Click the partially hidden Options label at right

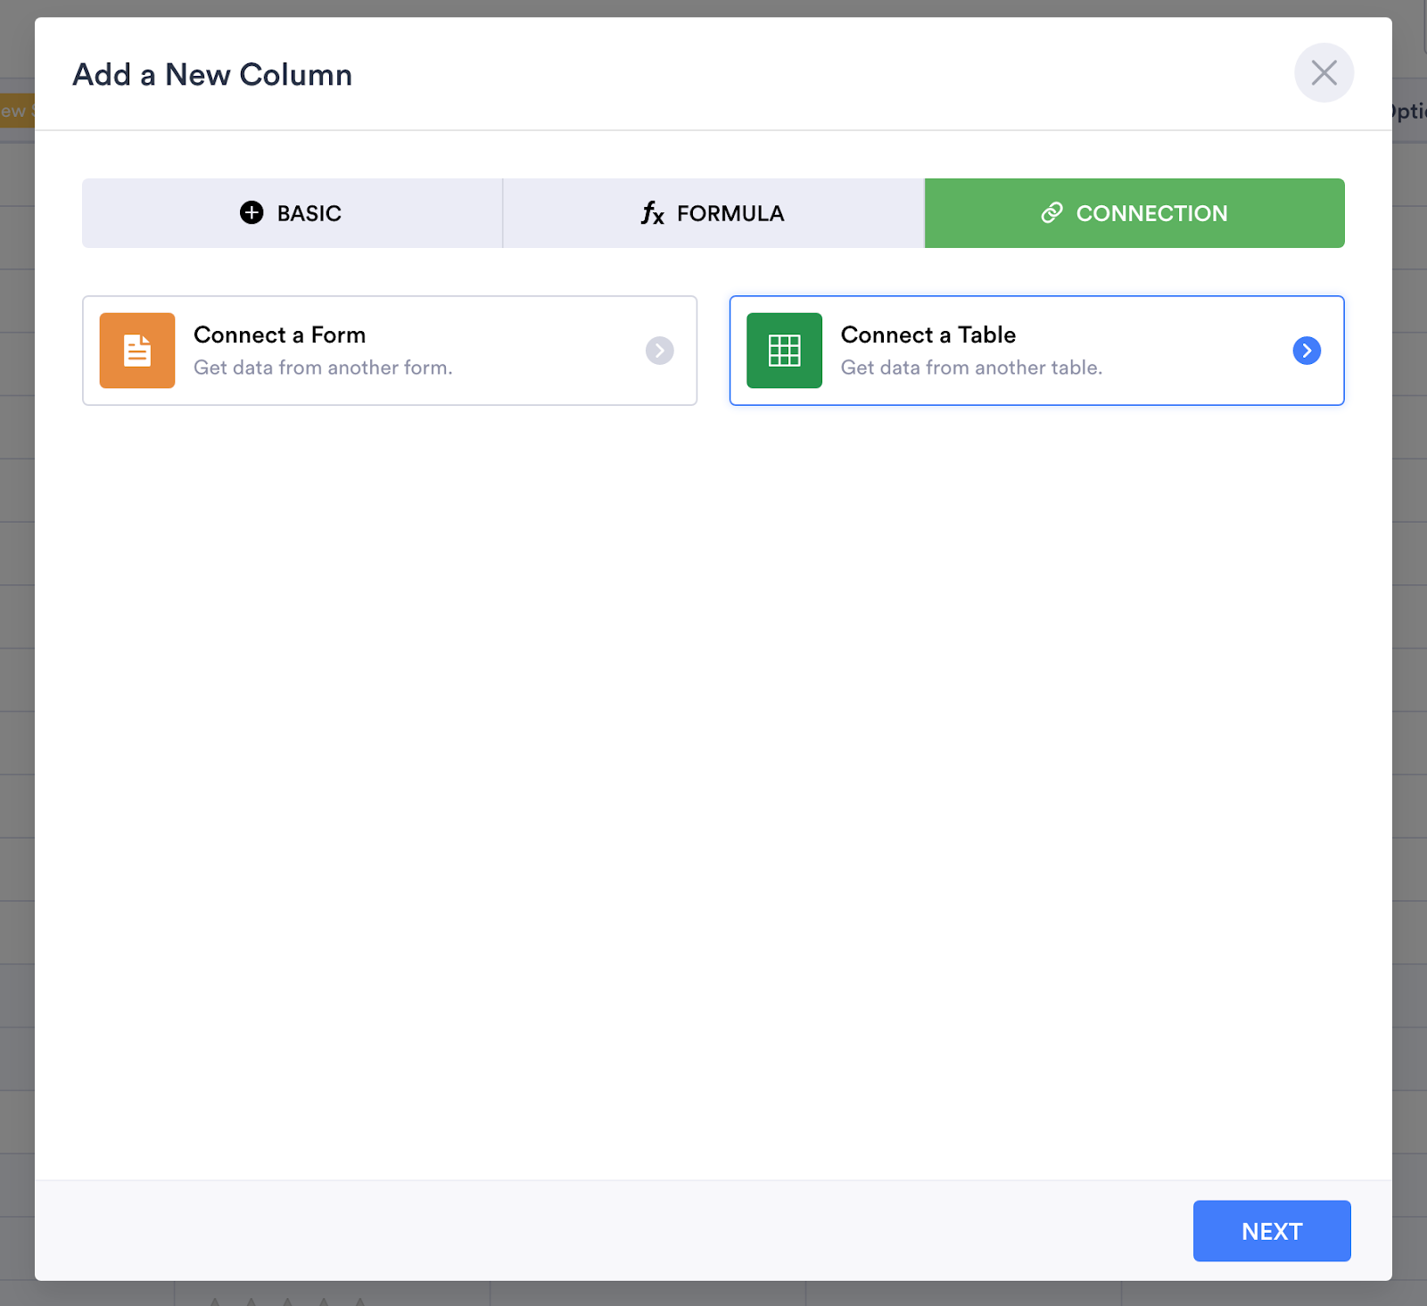click(1409, 112)
